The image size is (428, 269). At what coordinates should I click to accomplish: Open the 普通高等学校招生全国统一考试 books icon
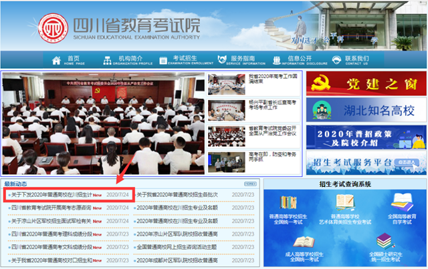click(290, 204)
